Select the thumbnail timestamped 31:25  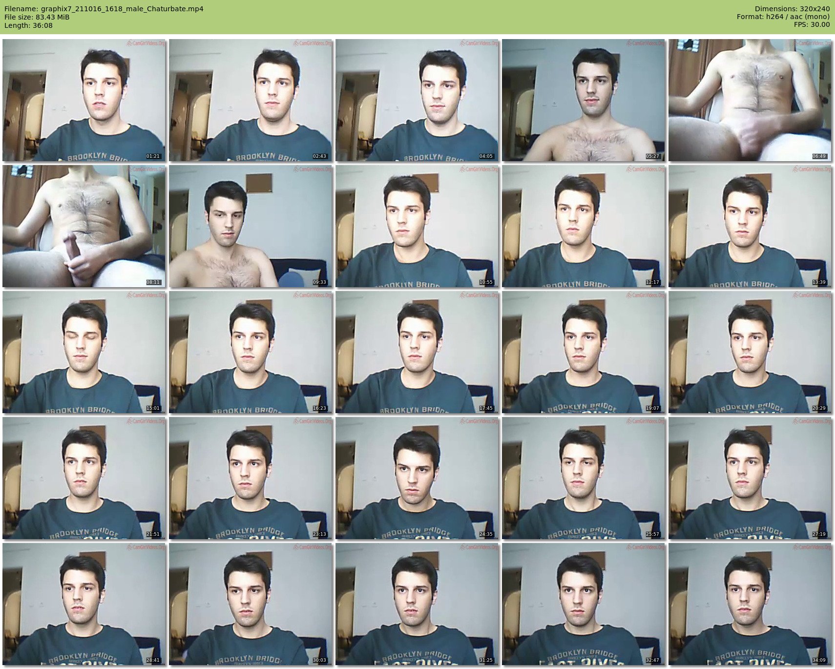(417, 604)
